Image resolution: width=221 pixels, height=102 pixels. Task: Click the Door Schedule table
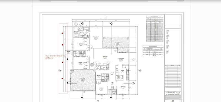(x=155, y=29)
